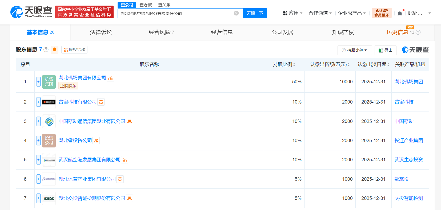Click the orange monitoring bell beside 股东信息
The width and height of the screenshot is (441, 210).
point(55,50)
